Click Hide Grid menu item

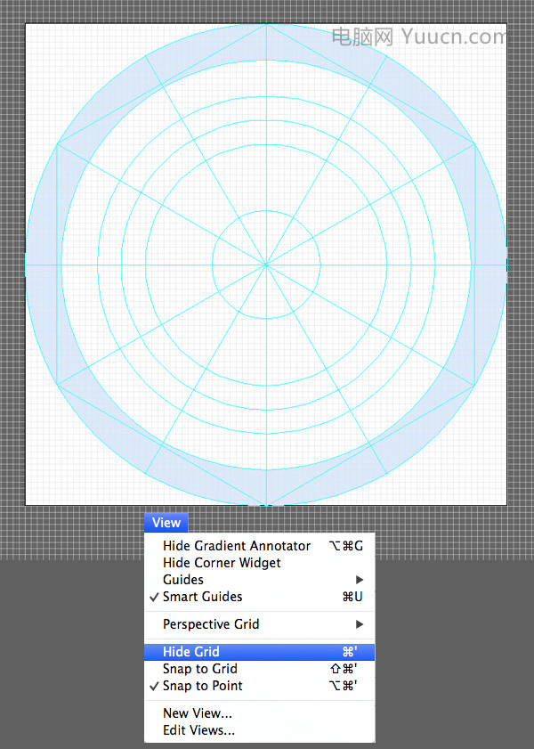tap(260, 652)
